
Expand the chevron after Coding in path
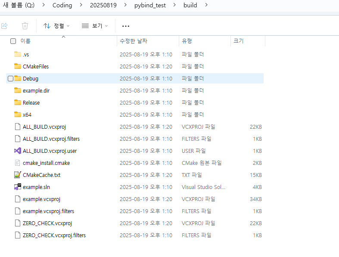(x=81, y=5)
